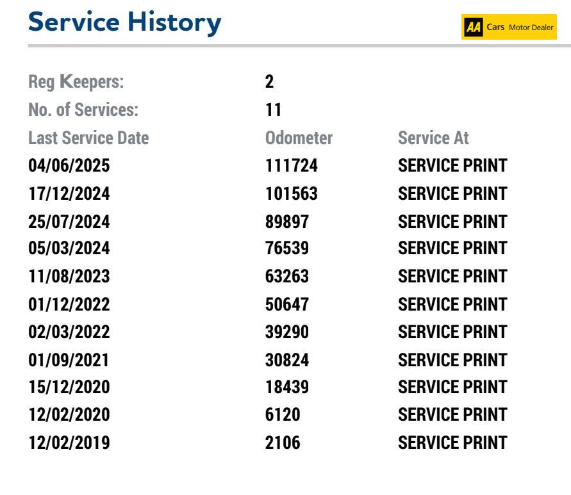Select the 15/12/2020 service date
The image size is (571, 495).
point(69,387)
